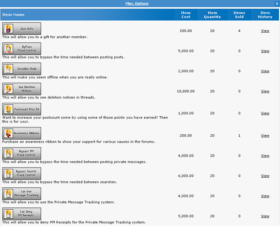View history for Bypass PM Flood Control
This screenshot has height=226, width=280.
pos(265,156)
